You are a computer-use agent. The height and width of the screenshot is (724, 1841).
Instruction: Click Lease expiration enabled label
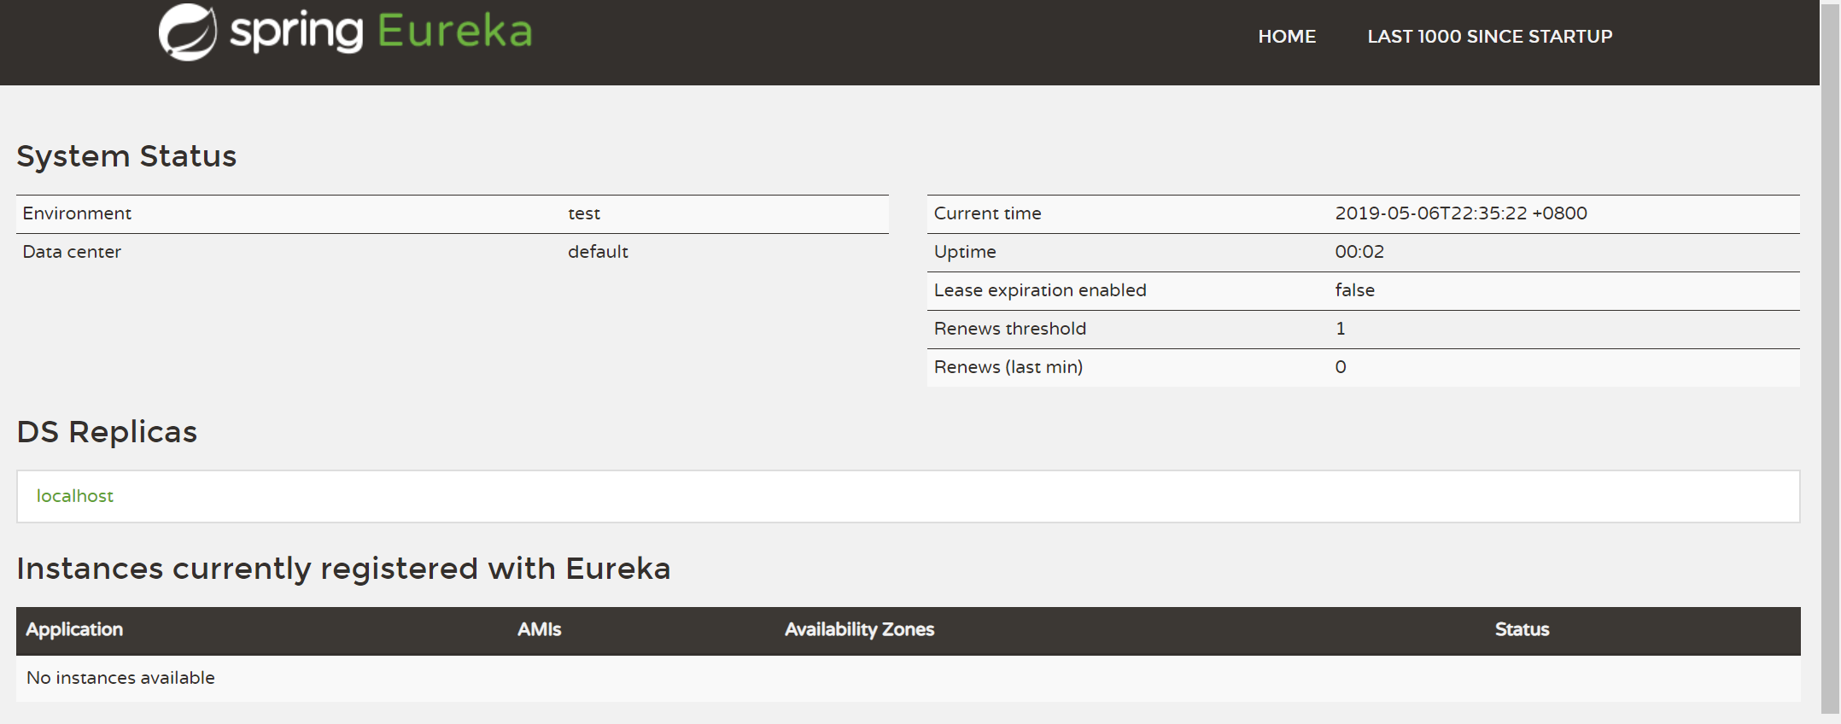tap(1040, 290)
